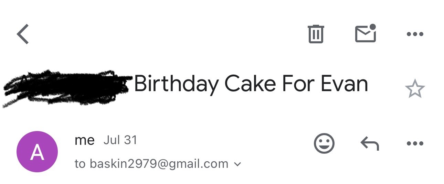Mark the email as unread
Viewport: 444px width, 184px height.
click(x=365, y=34)
